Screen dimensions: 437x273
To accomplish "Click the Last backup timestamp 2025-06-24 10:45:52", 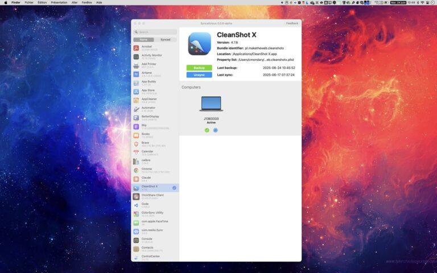I will click(x=279, y=68).
